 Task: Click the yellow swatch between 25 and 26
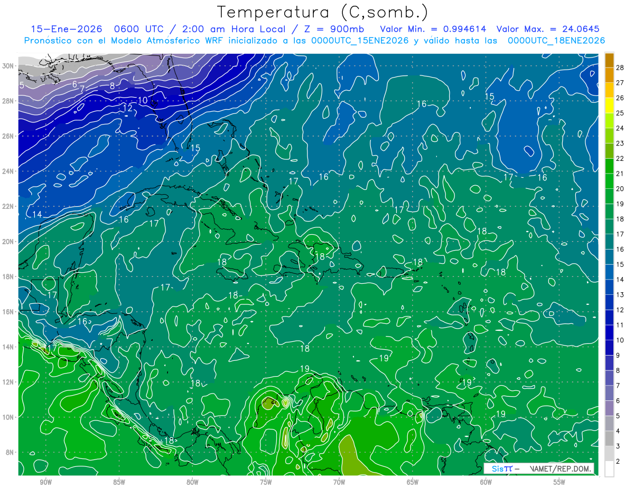[609, 105]
